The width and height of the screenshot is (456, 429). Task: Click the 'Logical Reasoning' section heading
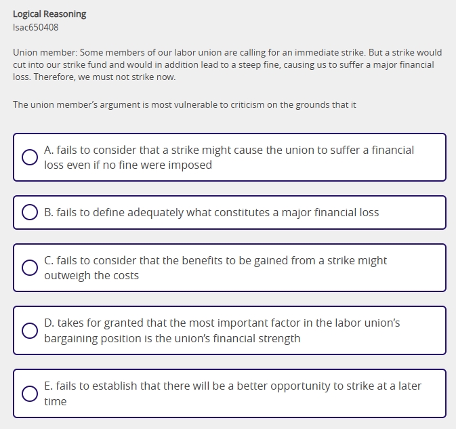(49, 14)
